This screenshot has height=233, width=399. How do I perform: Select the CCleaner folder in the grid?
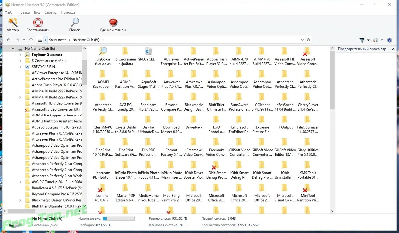pyautogui.click(x=262, y=102)
